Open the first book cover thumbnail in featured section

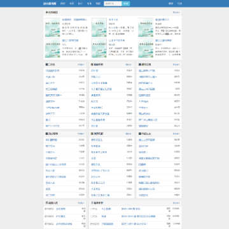coord(52,27)
